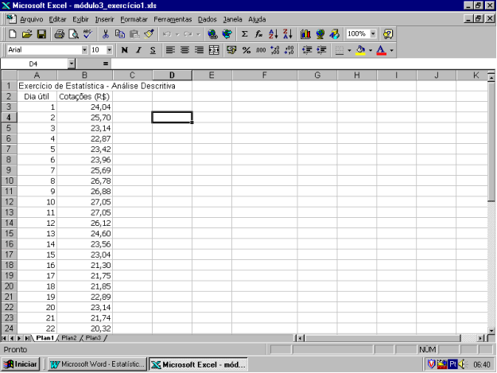Sort ascending with the A-Z button
Viewport: 497px width, 373px height.
point(273,34)
